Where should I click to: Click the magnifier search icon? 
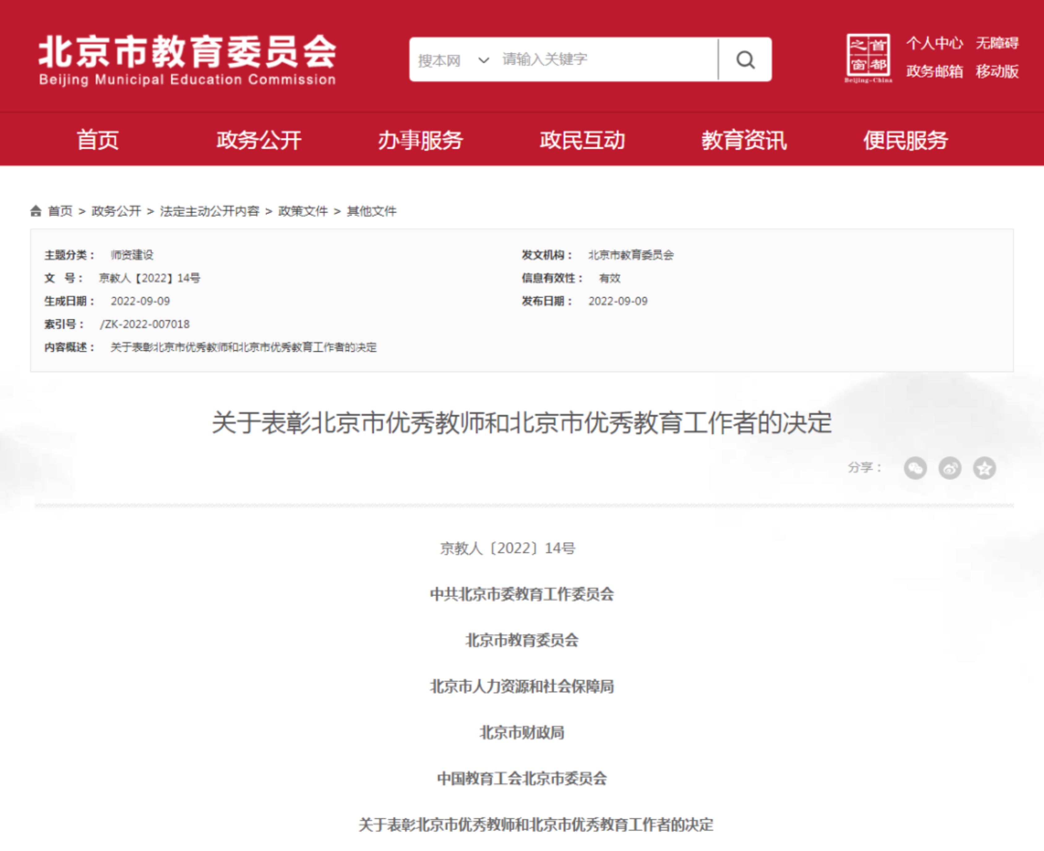[745, 60]
